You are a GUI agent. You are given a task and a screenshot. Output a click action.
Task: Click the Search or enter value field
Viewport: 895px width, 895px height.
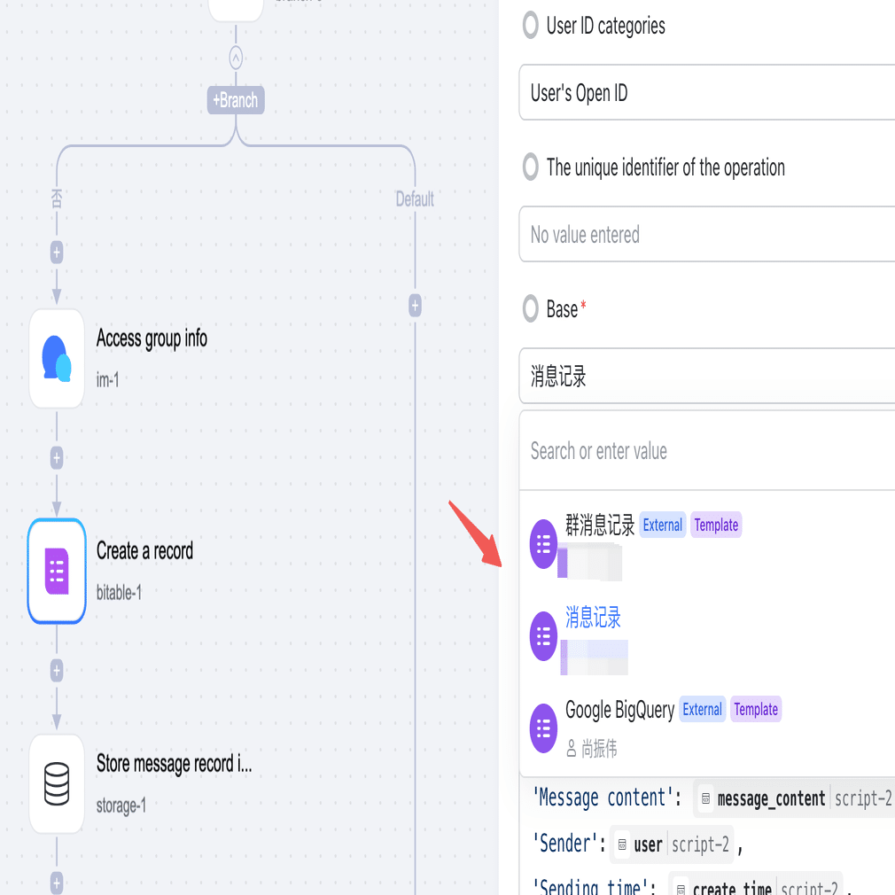(706, 451)
